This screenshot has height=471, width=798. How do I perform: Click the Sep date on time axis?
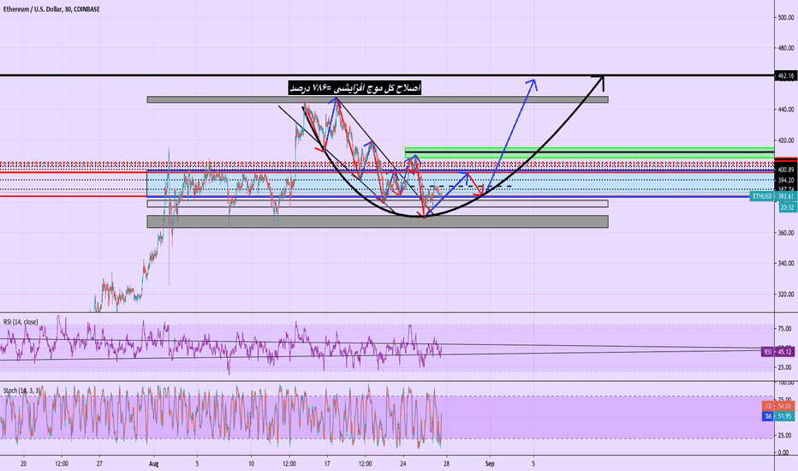[x=490, y=464]
